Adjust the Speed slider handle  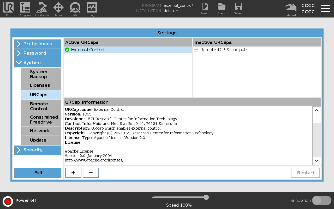pos(206,197)
